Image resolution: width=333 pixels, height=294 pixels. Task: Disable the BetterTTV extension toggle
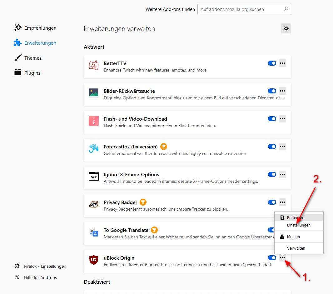tap(272, 63)
